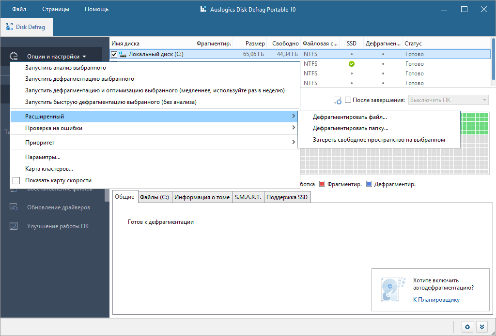Image resolution: width=496 pixels, height=336 pixels.
Task: Click the Обновление драйверов sidebar icon
Action: tap(14, 207)
